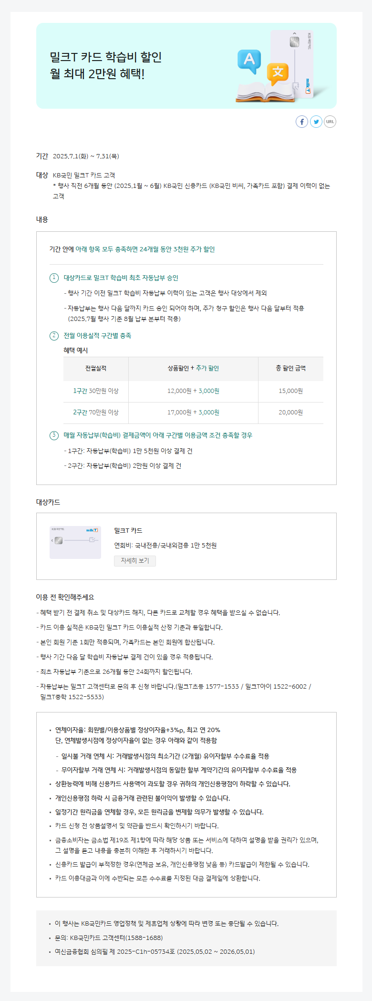The image size is (372, 1001).
Task: Click the 20,000원 total discount cell
Action: [x=291, y=413]
